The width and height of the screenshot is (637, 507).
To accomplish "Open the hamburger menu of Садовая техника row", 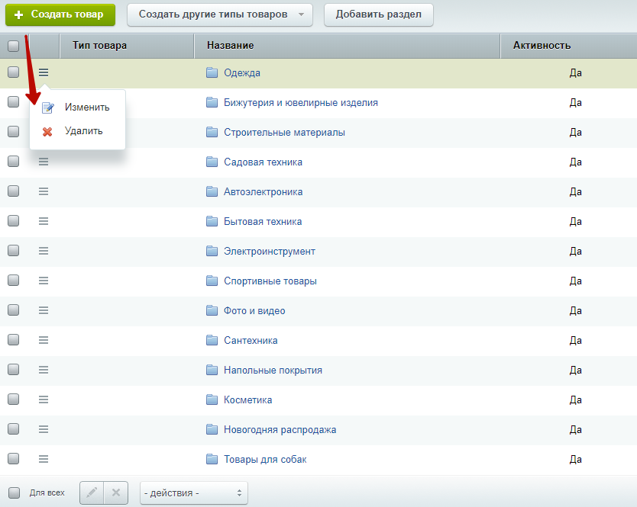I will coord(44,162).
